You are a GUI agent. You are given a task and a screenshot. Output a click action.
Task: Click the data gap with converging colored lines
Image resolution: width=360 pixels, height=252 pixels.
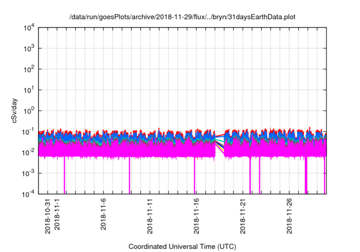point(220,143)
